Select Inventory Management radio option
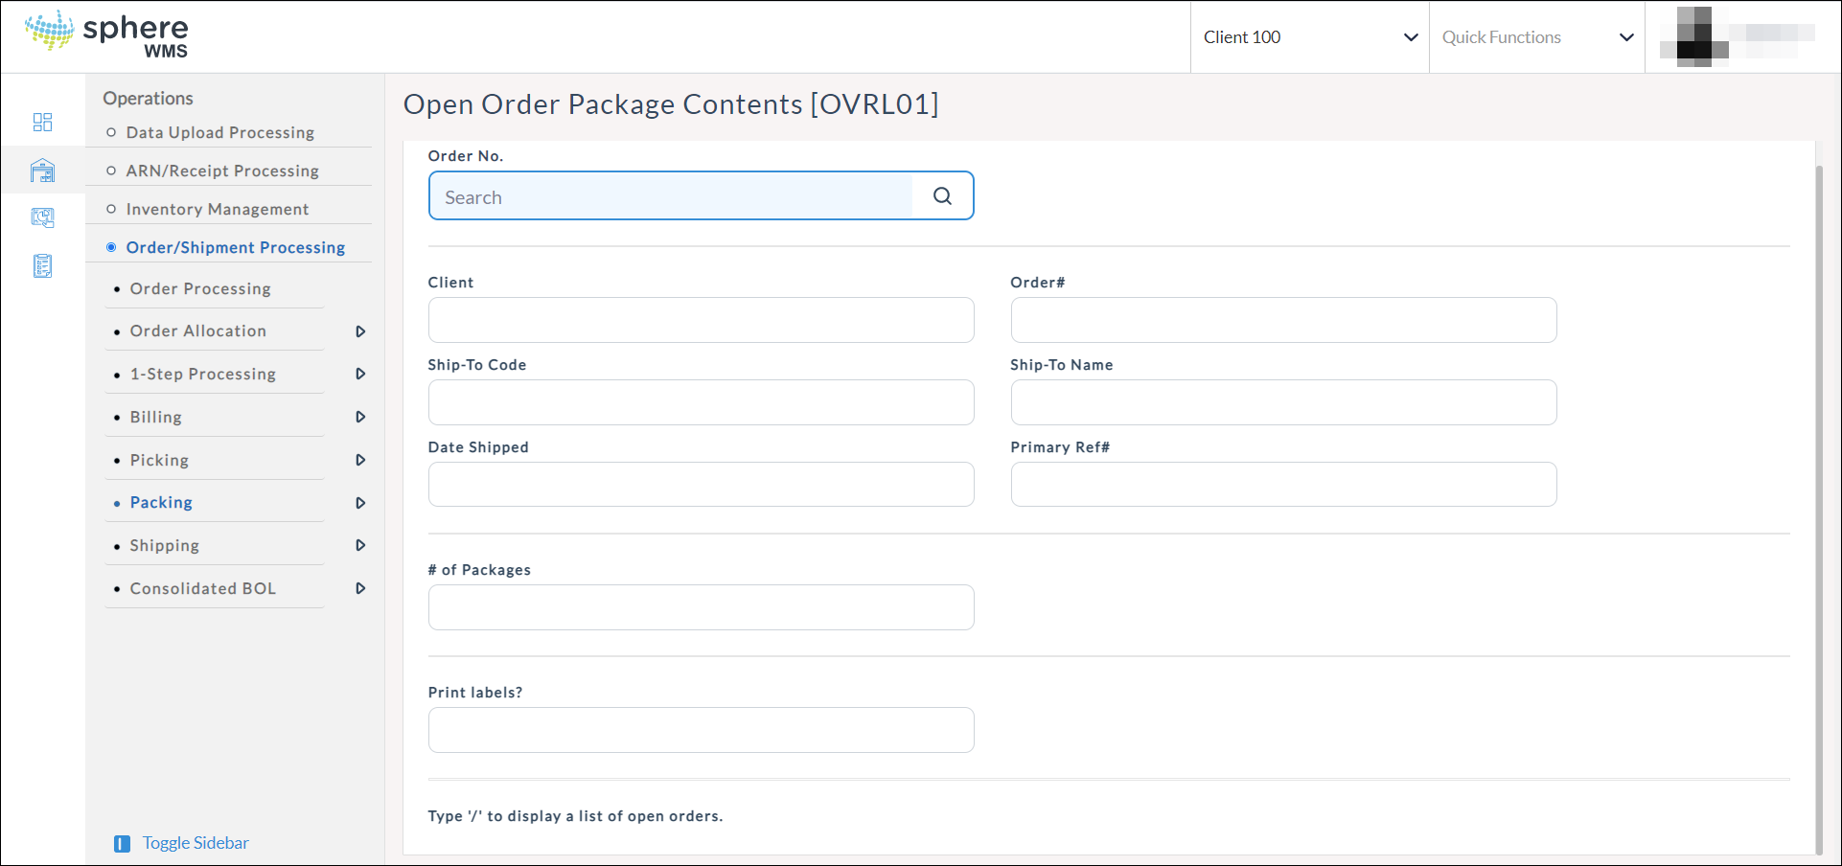 coord(111,209)
